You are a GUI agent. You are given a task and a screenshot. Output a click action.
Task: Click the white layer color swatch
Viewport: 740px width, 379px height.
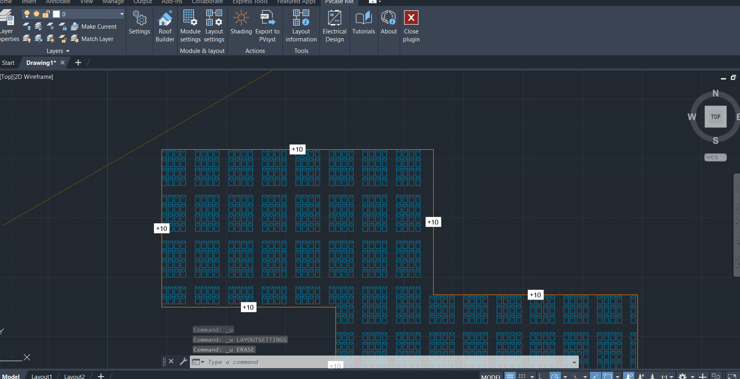[56, 14]
